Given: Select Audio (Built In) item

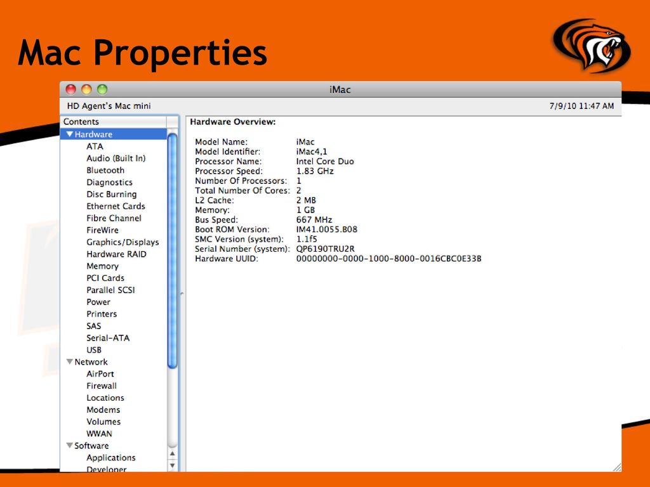Looking at the screenshot, I should pos(116,158).
